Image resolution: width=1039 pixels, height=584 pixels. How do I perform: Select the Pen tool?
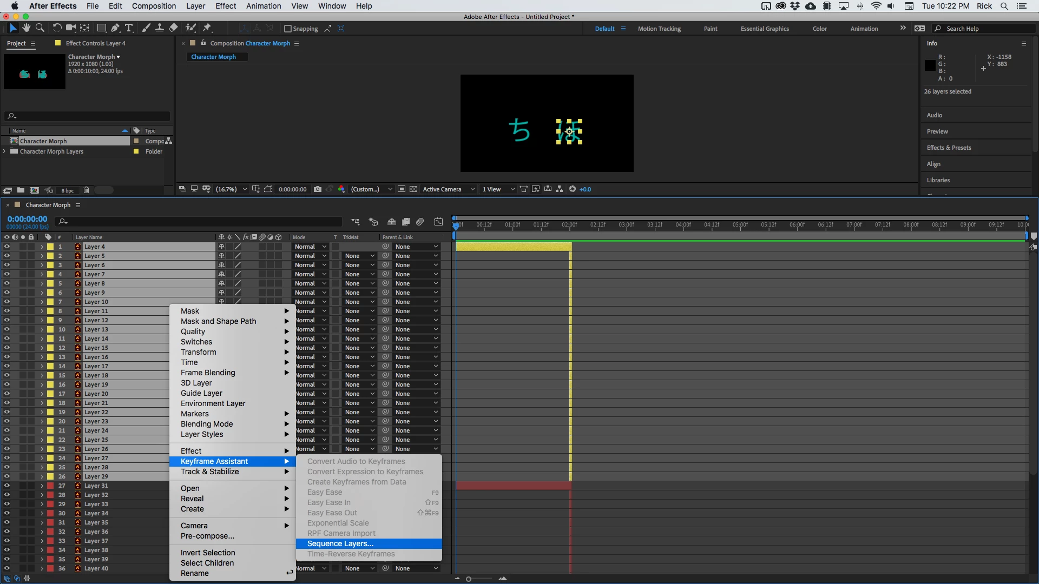tap(115, 28)
